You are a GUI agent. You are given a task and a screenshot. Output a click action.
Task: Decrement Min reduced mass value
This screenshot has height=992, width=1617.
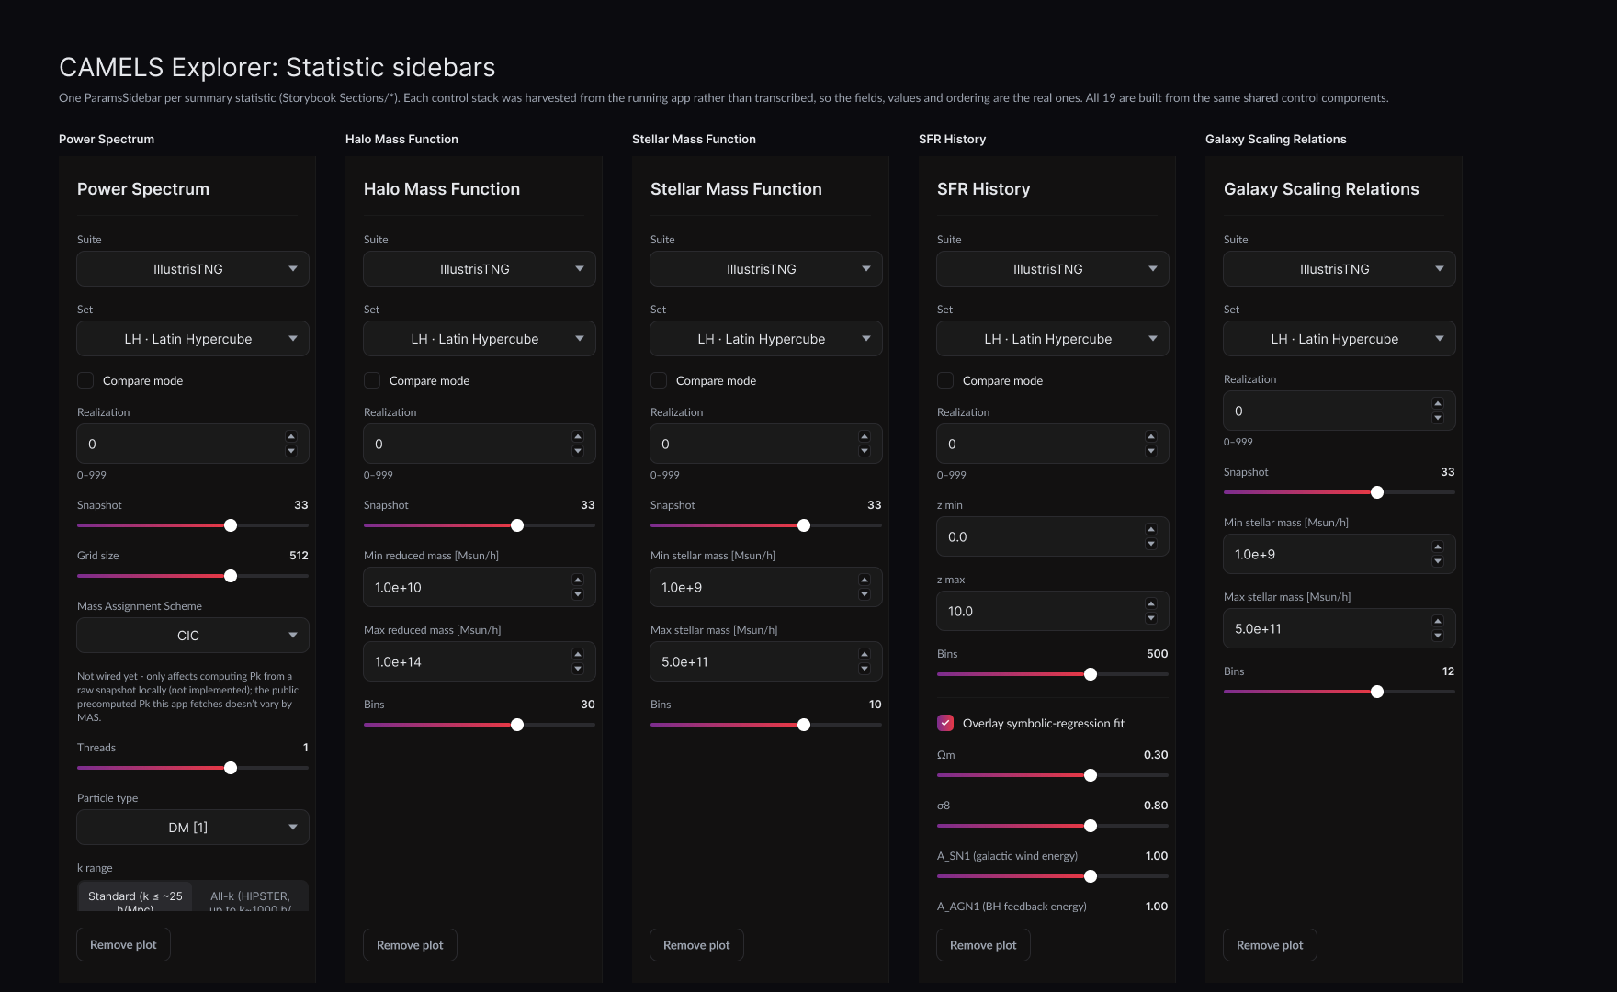click(578, 594)
